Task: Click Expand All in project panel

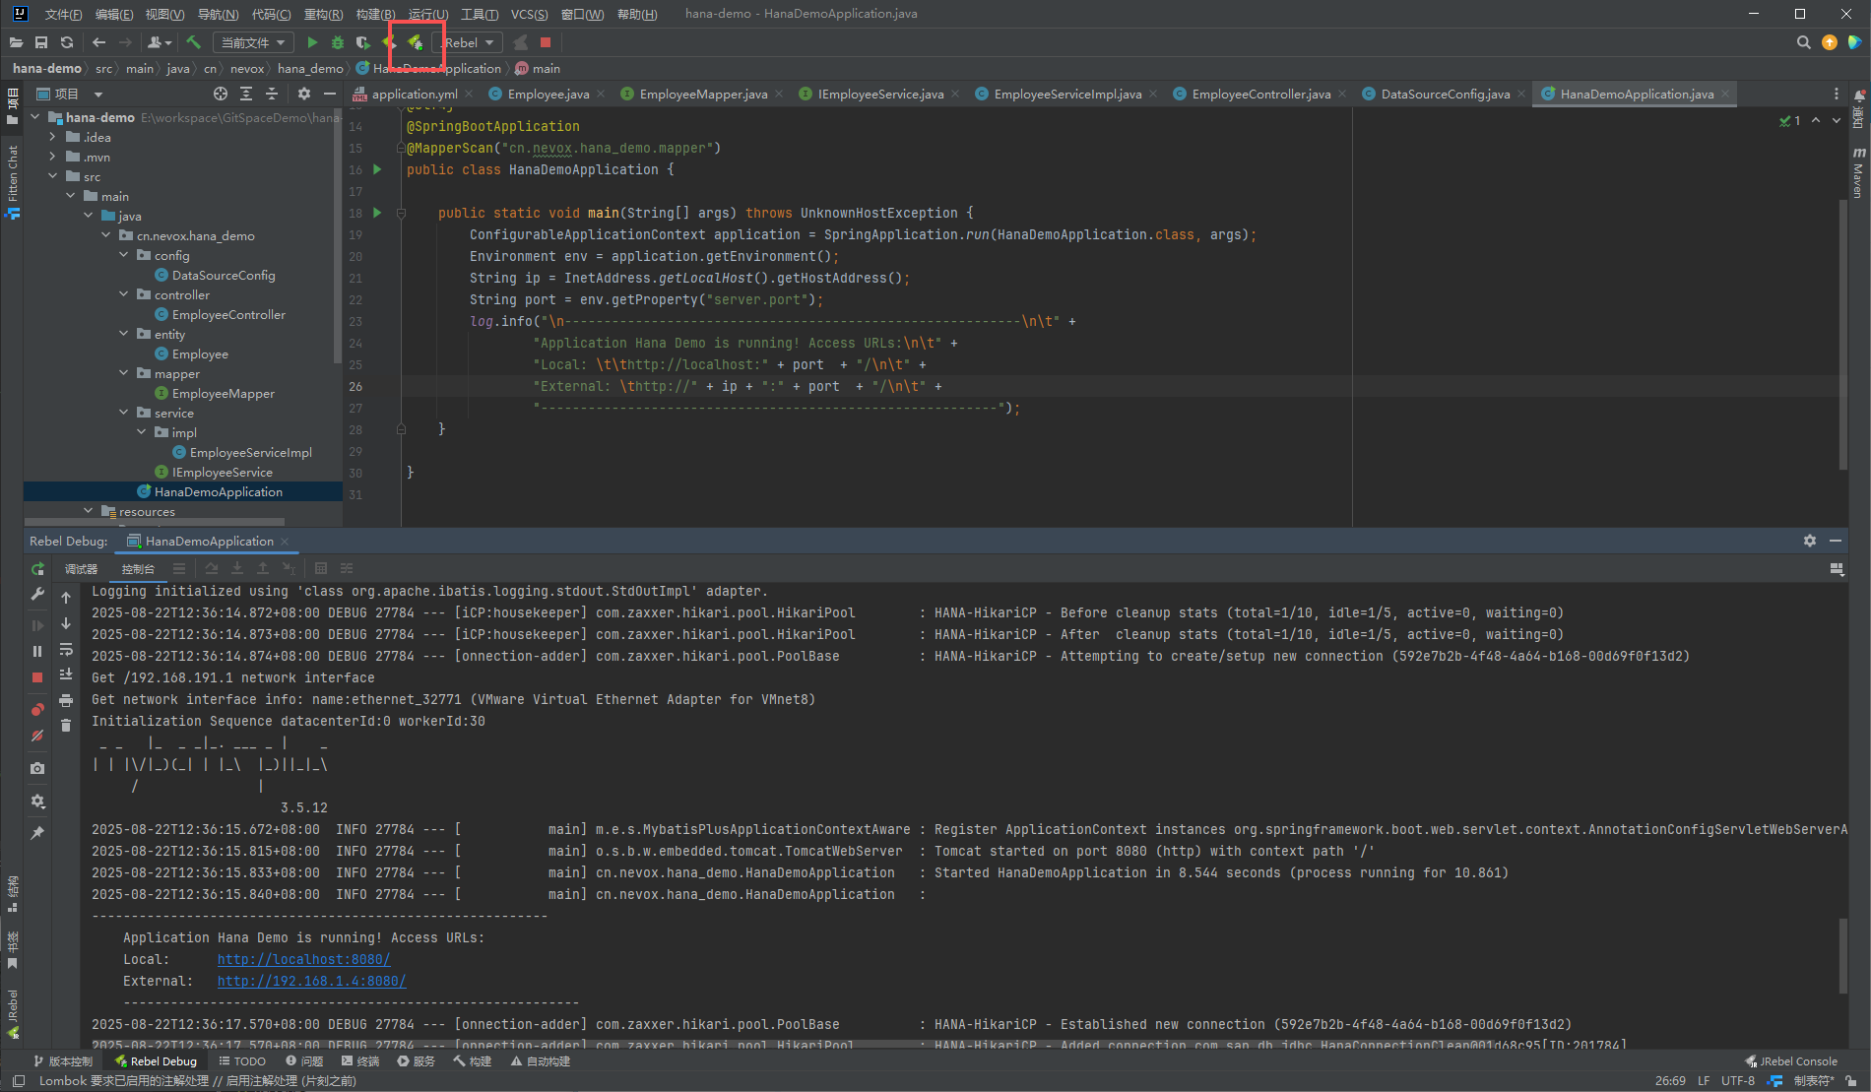Action: click(246, 94)
